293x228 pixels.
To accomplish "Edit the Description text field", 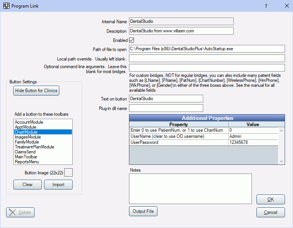I will pos(181,31).
